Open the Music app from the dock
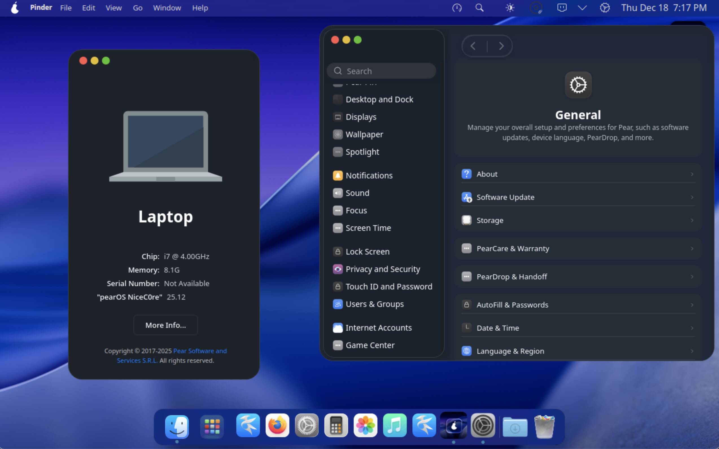 coord(395,426)
